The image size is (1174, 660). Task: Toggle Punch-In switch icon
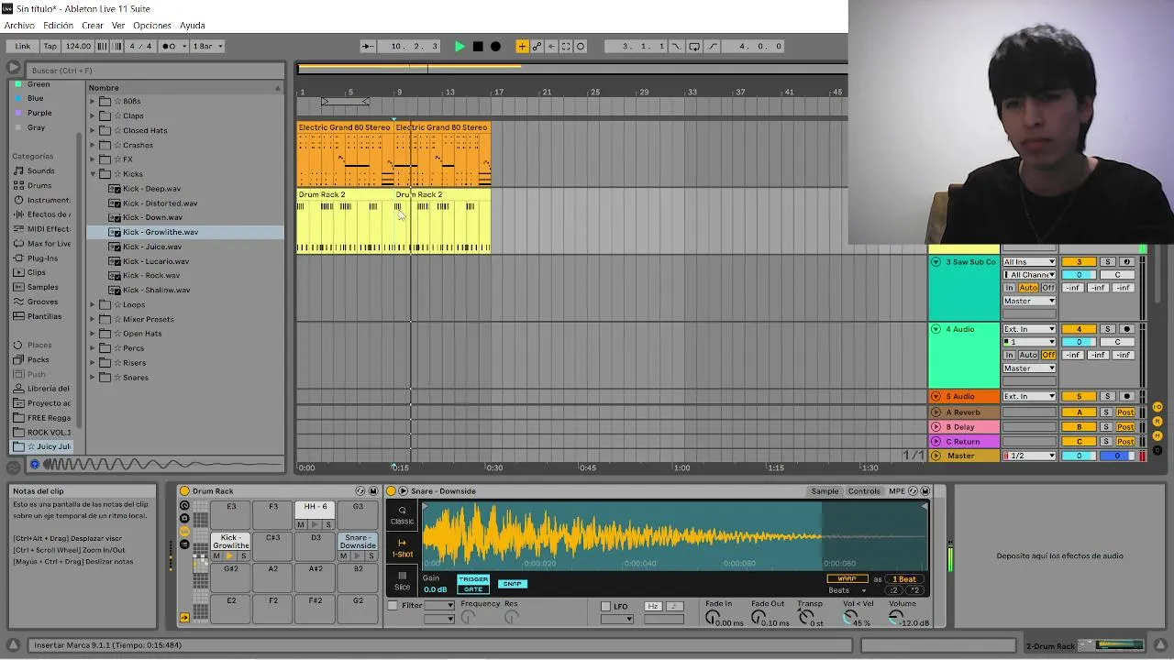(676, 46)
